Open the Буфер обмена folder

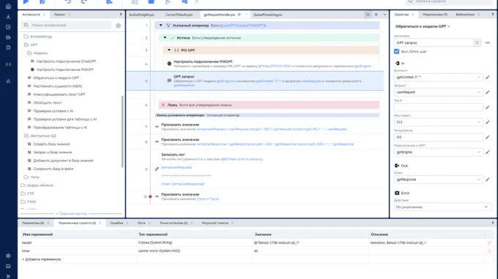tap(40, 186)
